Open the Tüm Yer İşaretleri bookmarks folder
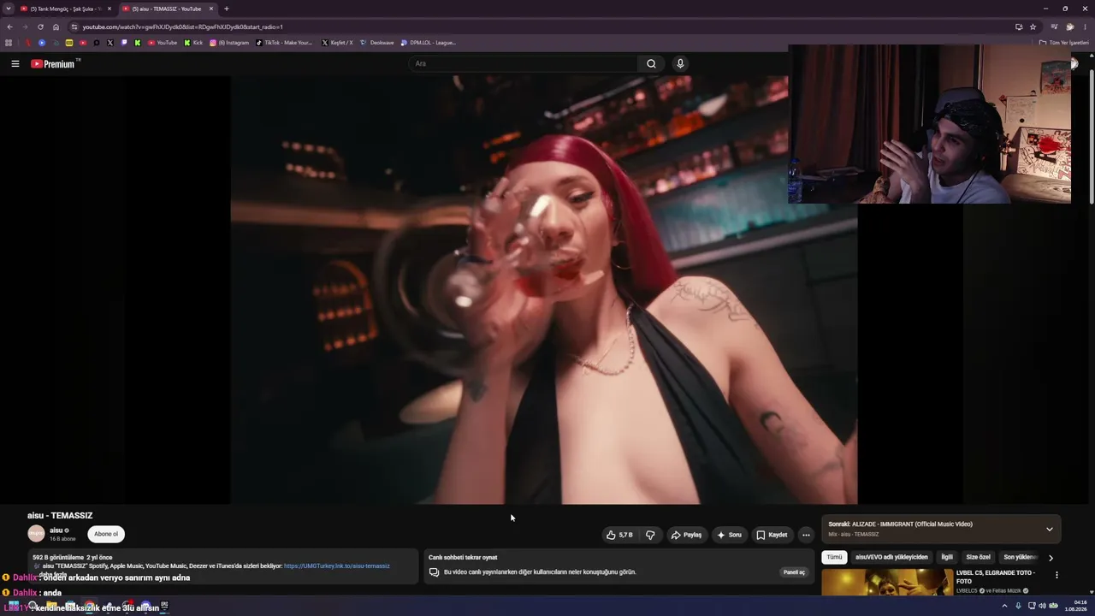 [x=1064, y=42]
